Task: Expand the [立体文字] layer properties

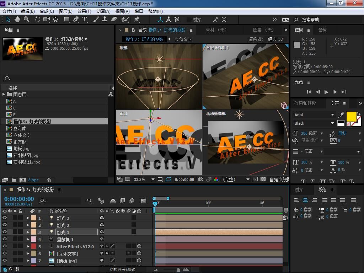Action: pyautogui.click(x=28, y=253)
